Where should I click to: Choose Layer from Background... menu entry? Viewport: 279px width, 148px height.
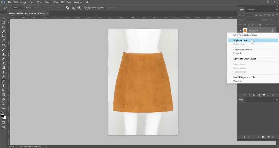[245, 35]
